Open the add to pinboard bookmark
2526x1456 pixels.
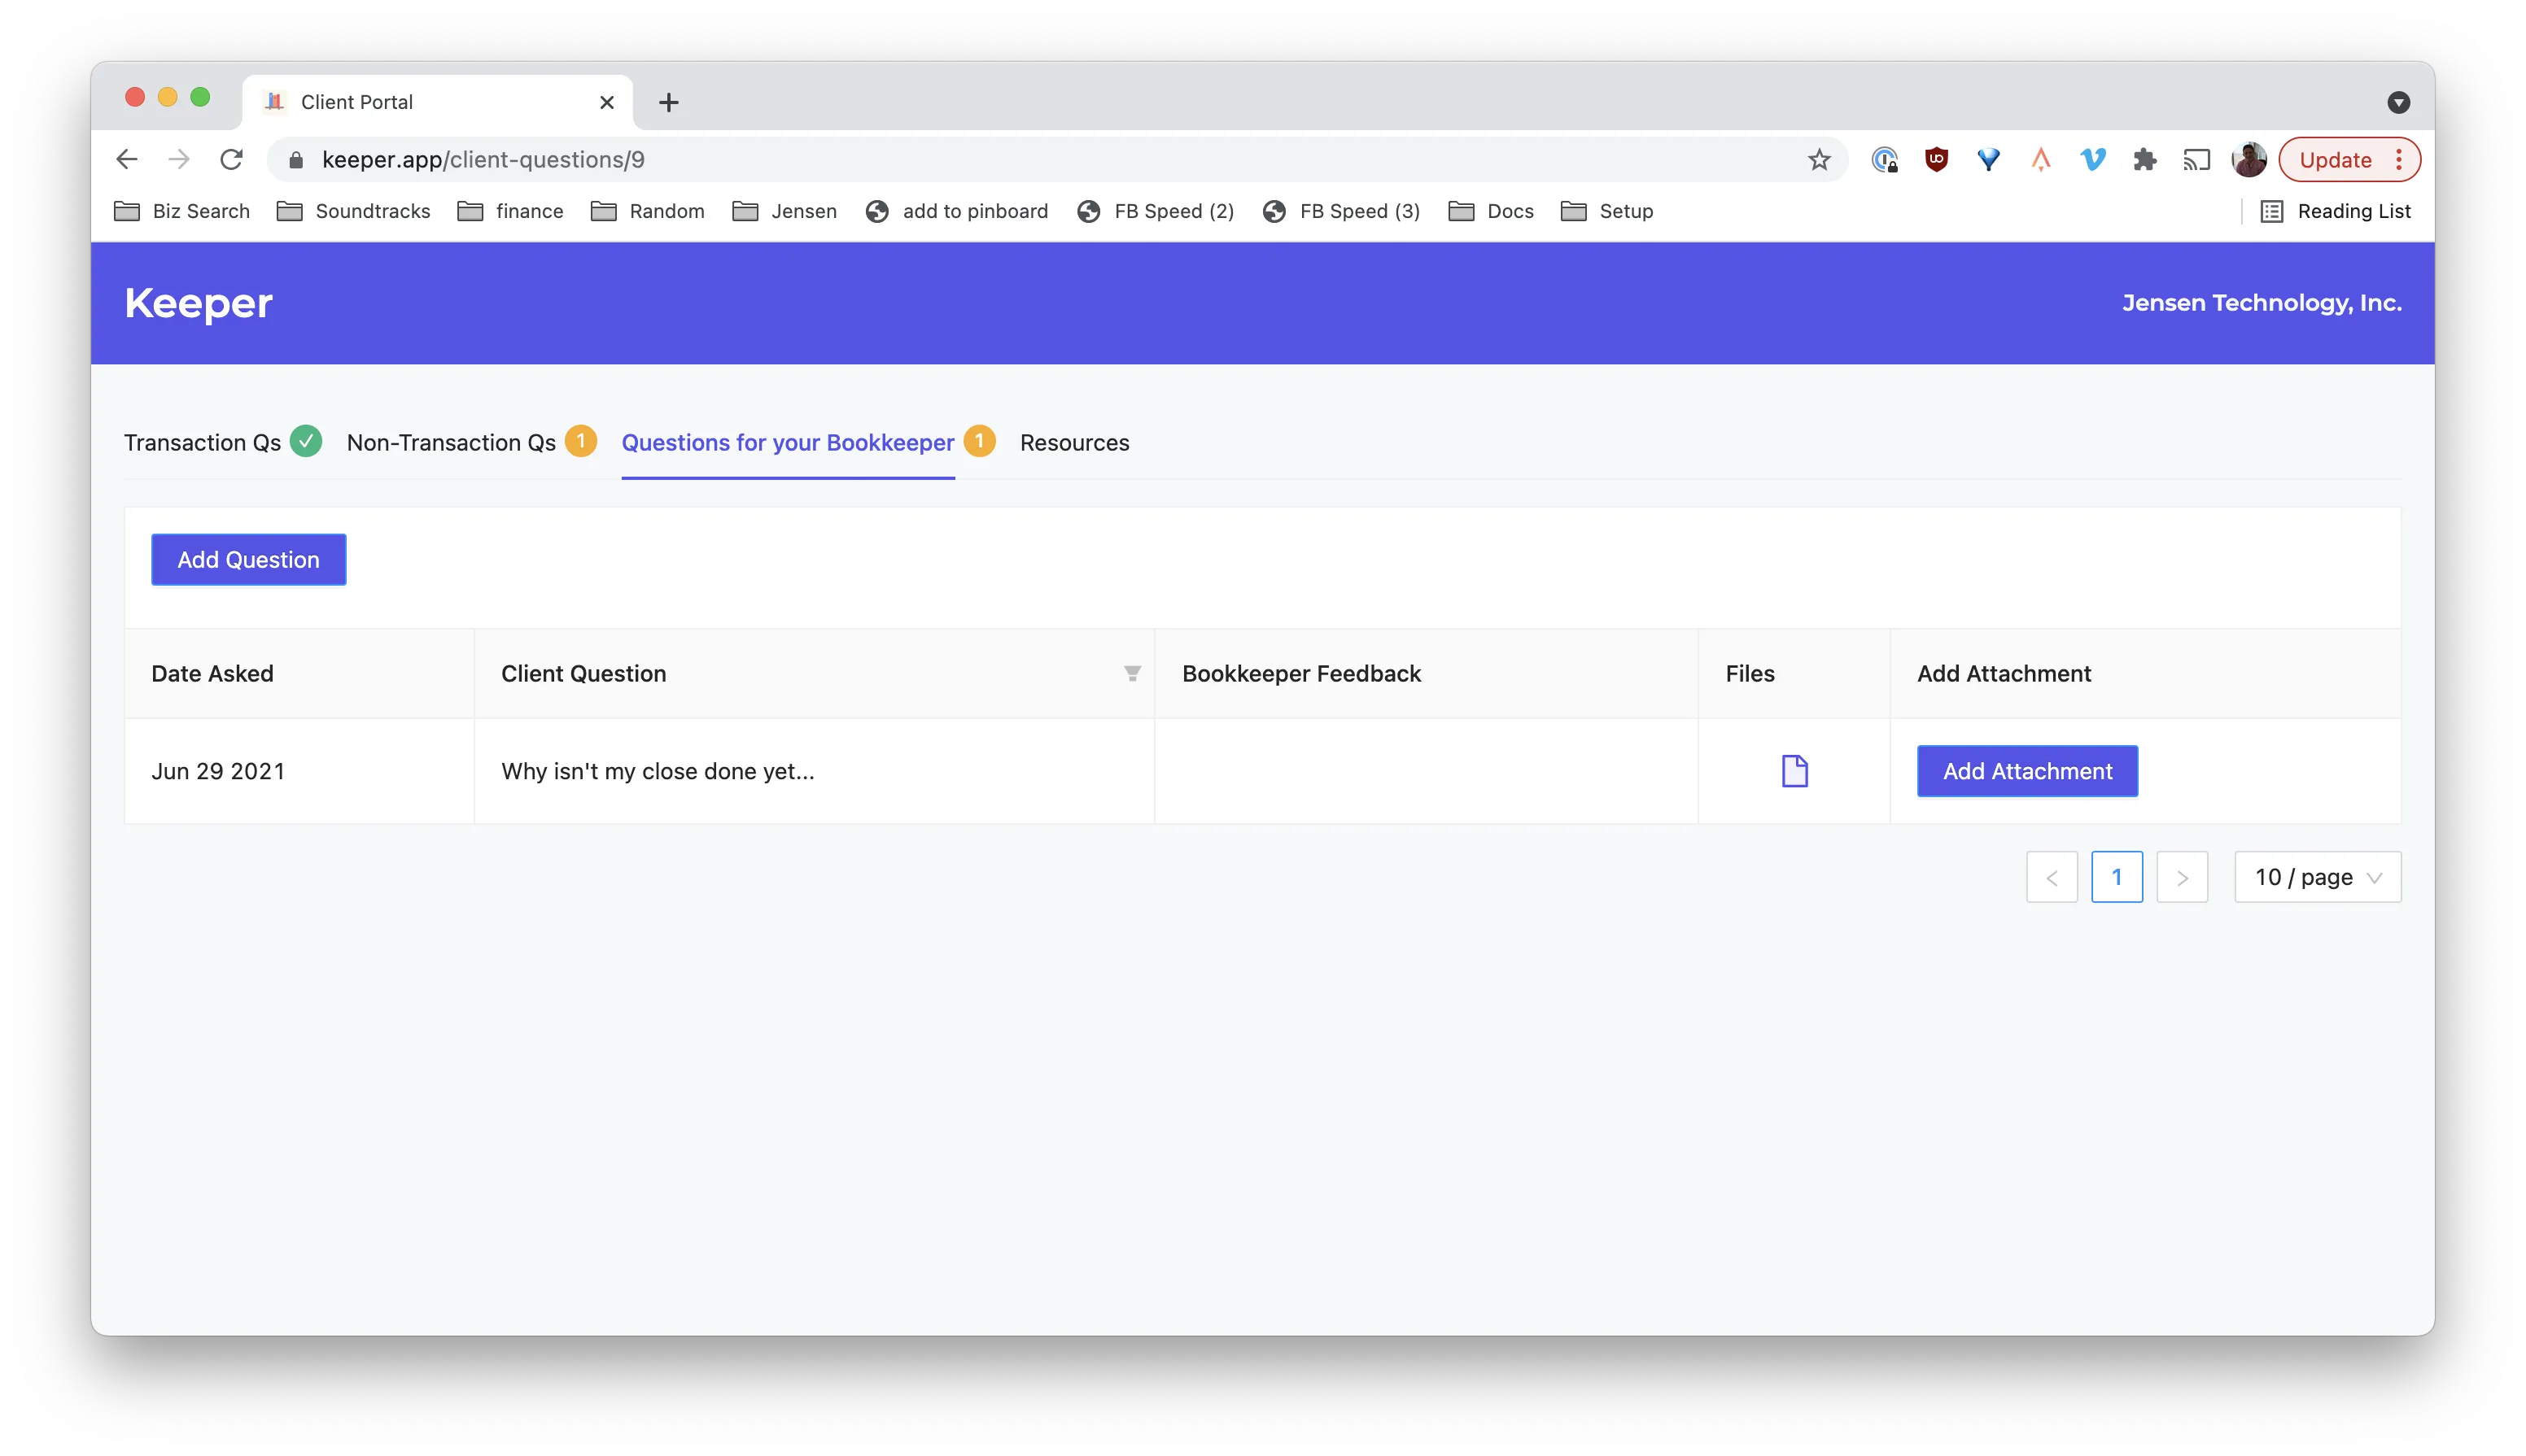pos(957,211)
